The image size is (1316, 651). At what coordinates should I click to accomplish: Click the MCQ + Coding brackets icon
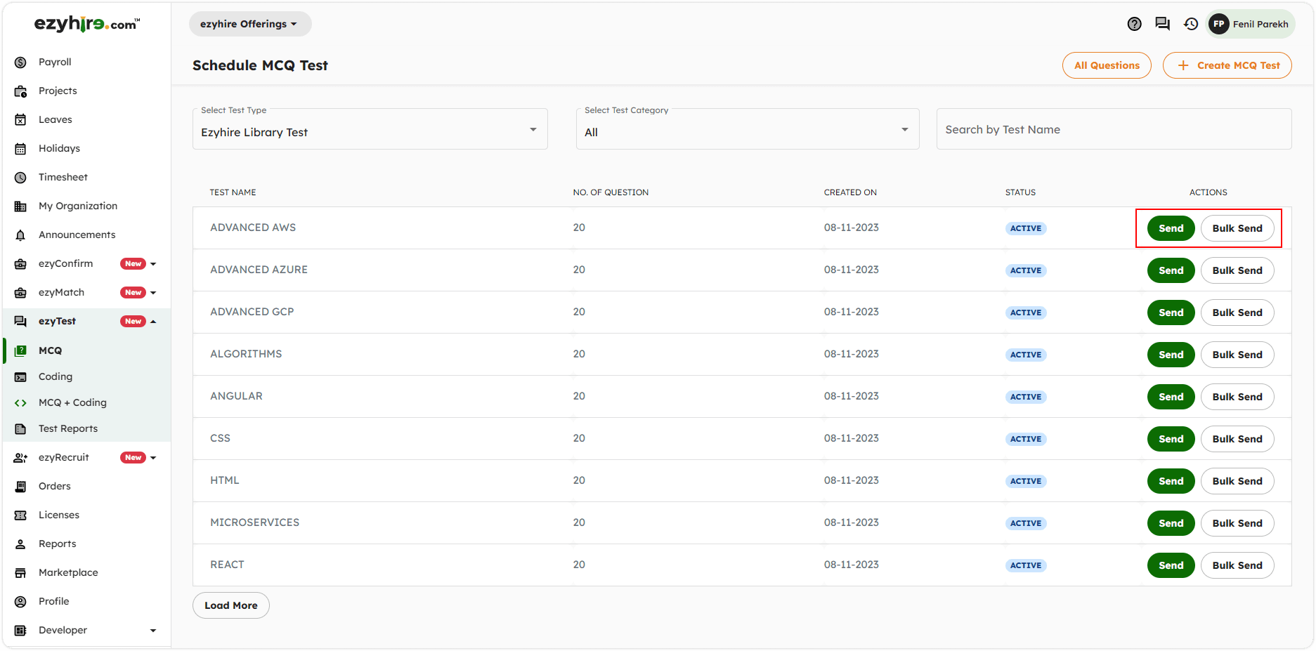pyautogui.click(x=20, y=403)
